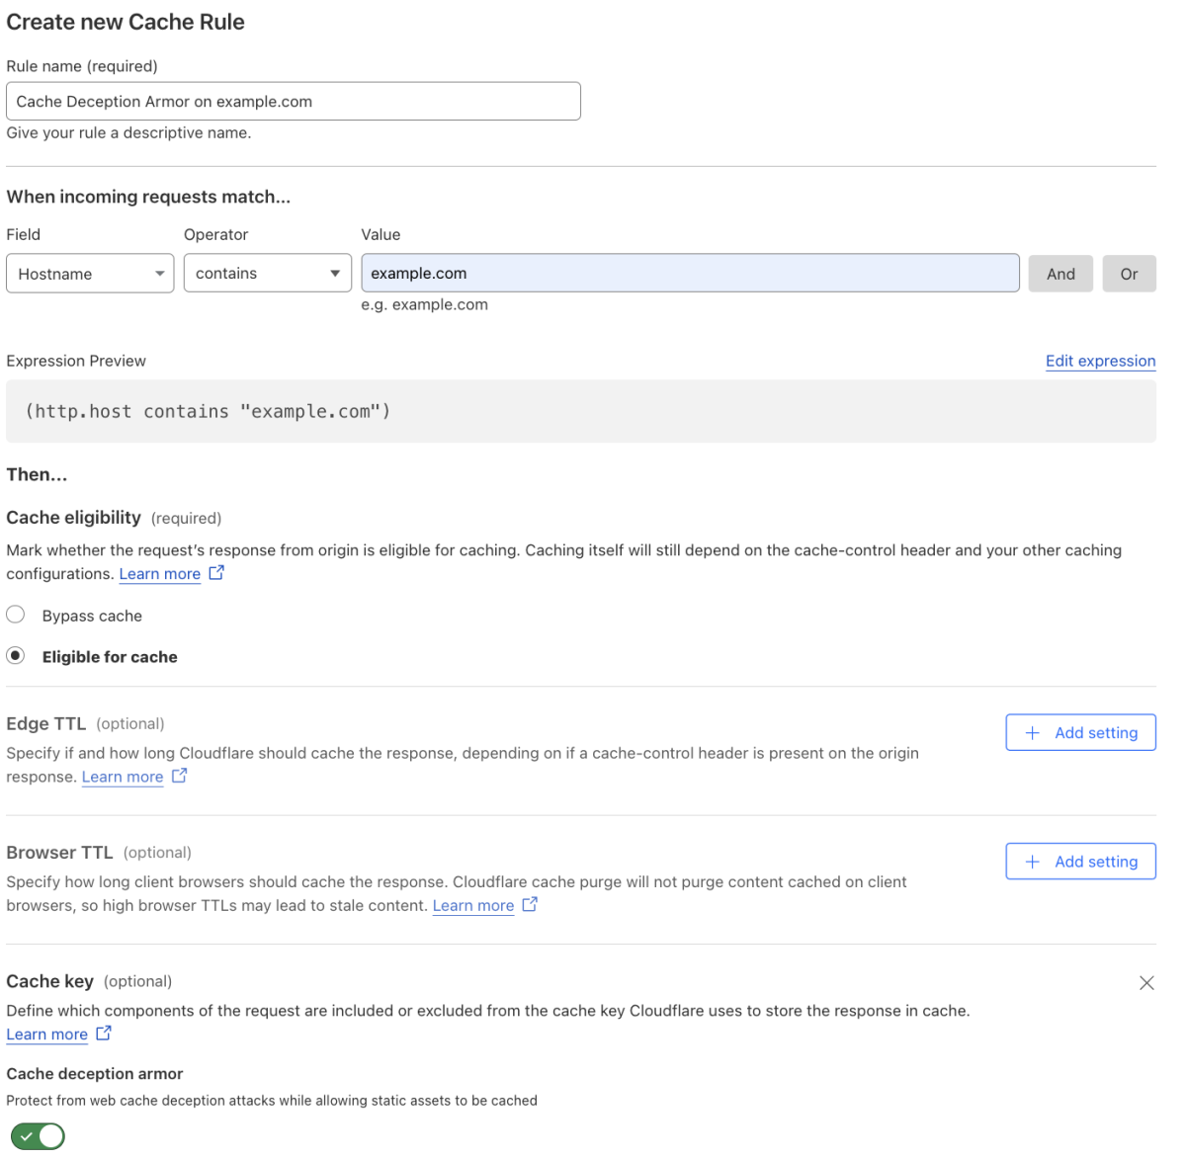Click Learn more under Browser TTL description
The width and height of the screenshot is (1186, 1160).
(472, 904)
